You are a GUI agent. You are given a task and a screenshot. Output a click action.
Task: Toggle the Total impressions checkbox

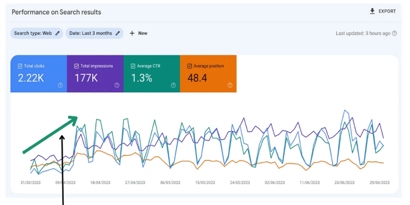point(76,66)
